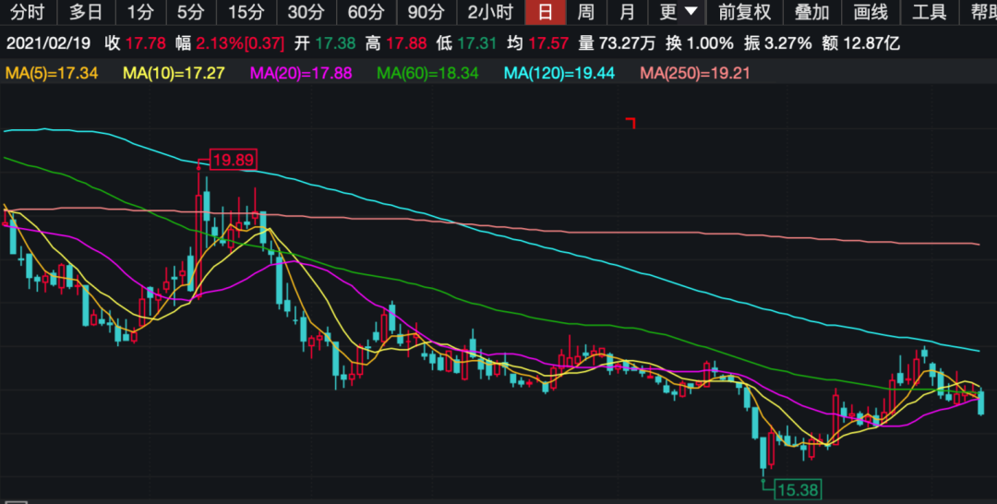The width and height of the screenshot is (997, 504).
Task: Click the MA(120)=19.44 indicator label
Action: (x=559, y=73)
